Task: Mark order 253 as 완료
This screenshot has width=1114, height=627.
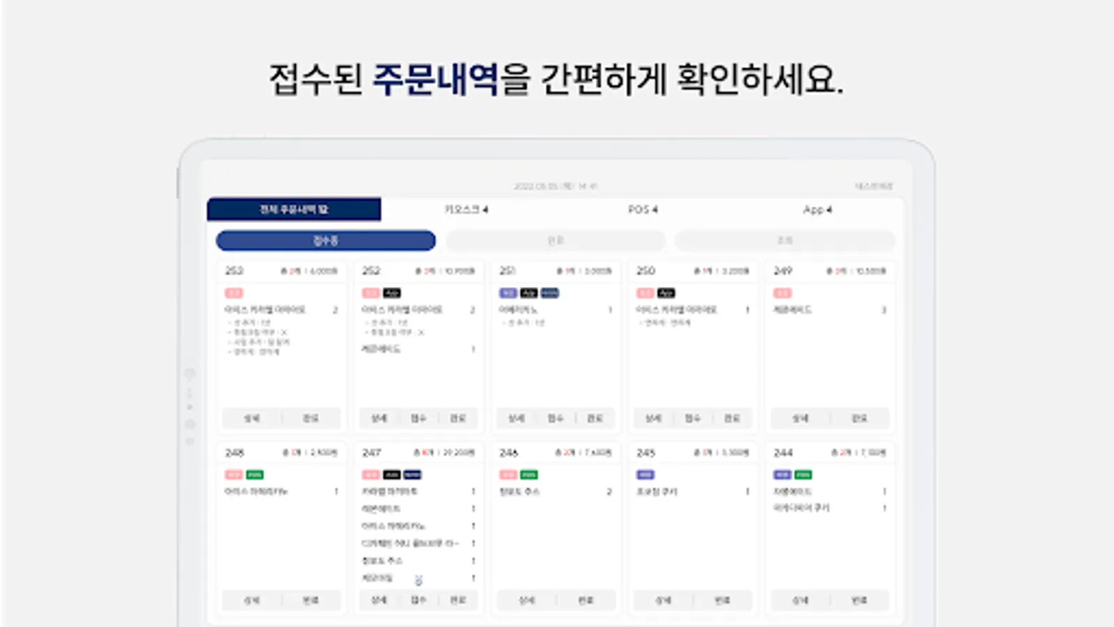Action: [311, 418]
